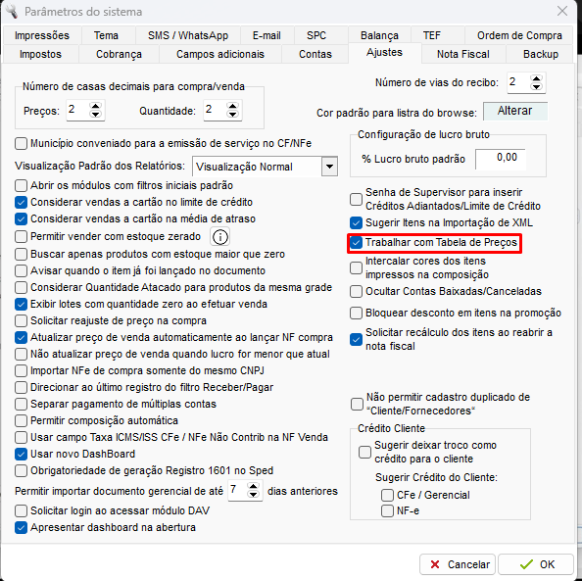The height and width of the screenshot is (581, 582).
Task: Disable Usar novo DashBoard checkbox
Action: pos(21,454)
